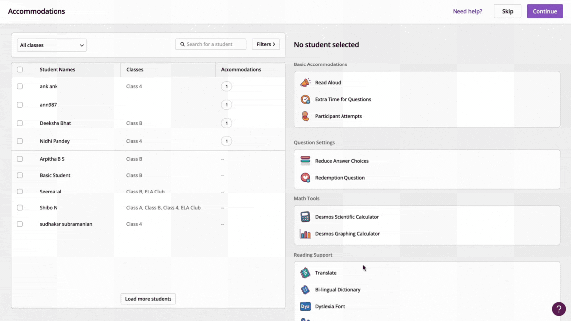This screenshot has height=321, width=571.
Task: Click student name sudhakar subramanian
Action: tap(66, 224)
